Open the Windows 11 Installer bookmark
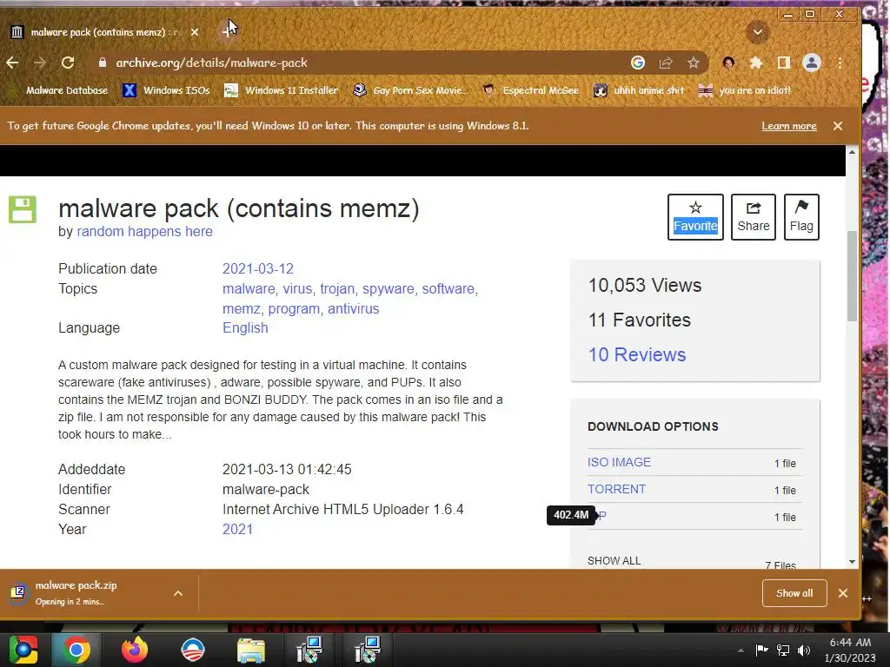 (x=281, y=90)
